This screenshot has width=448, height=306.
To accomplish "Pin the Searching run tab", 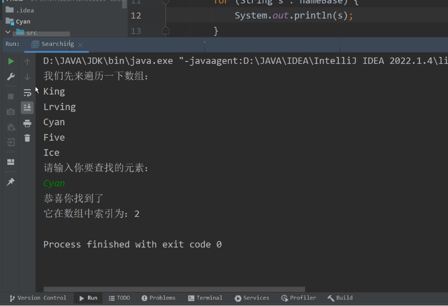I will click(11, 182).
